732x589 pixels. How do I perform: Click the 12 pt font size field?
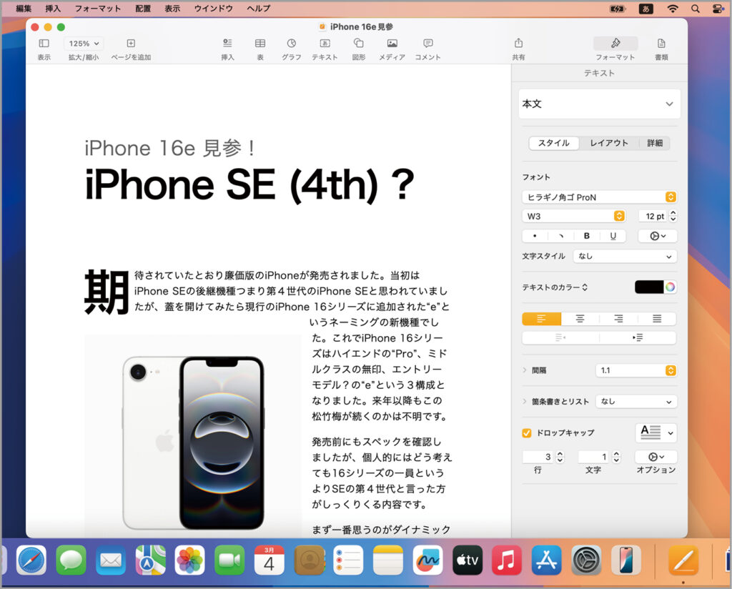pos(653,216)
